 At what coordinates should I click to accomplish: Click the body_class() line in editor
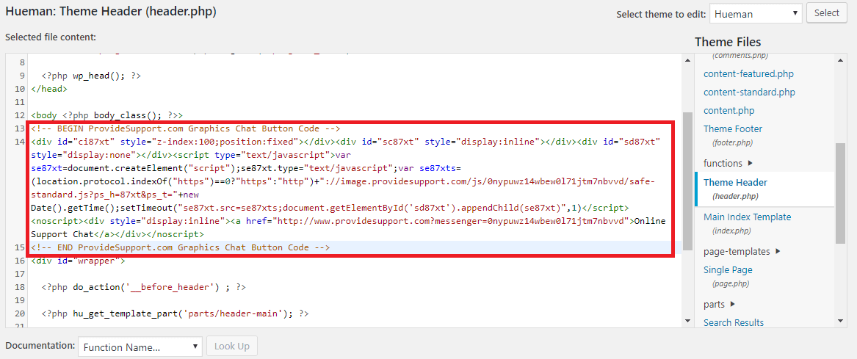click(106, 115)
